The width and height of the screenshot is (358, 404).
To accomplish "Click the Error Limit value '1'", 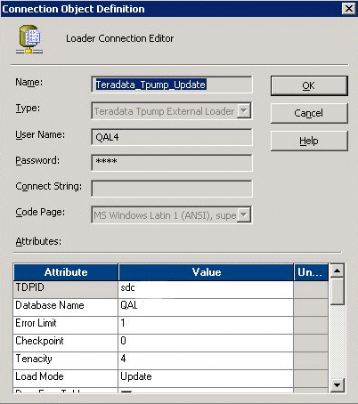I will pyautogui.click(x=206, y=325).
